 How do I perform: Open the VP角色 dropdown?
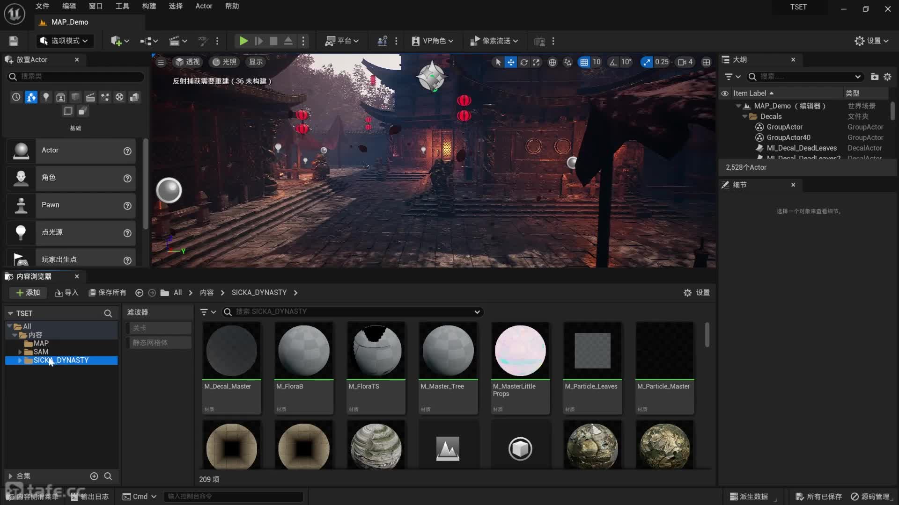433,41
